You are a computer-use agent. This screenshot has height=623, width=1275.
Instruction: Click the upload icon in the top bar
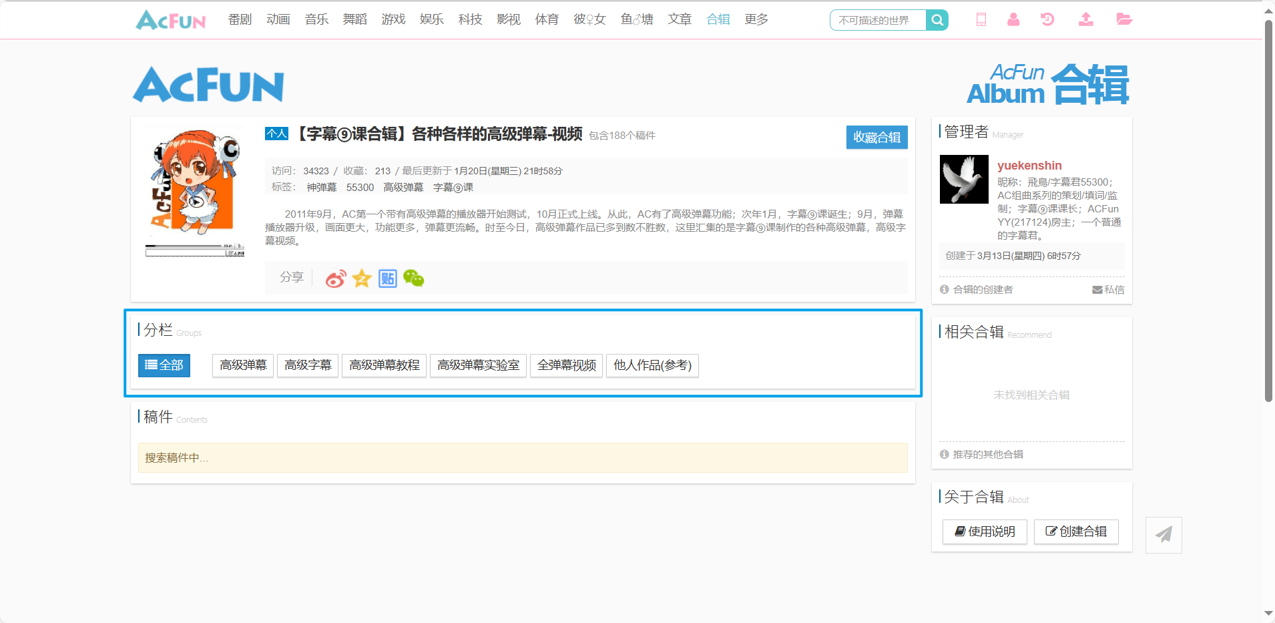tap(1086, 19)
